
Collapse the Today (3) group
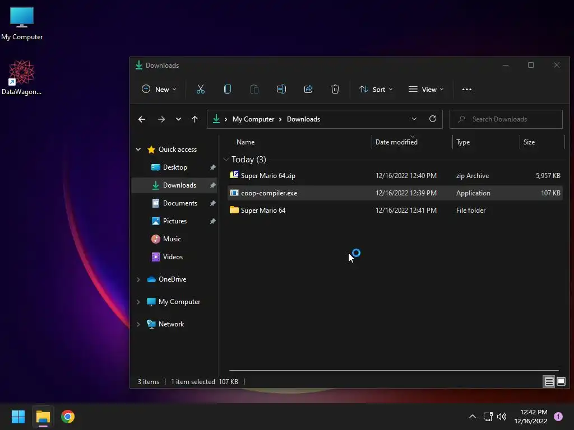click(226, 160)
